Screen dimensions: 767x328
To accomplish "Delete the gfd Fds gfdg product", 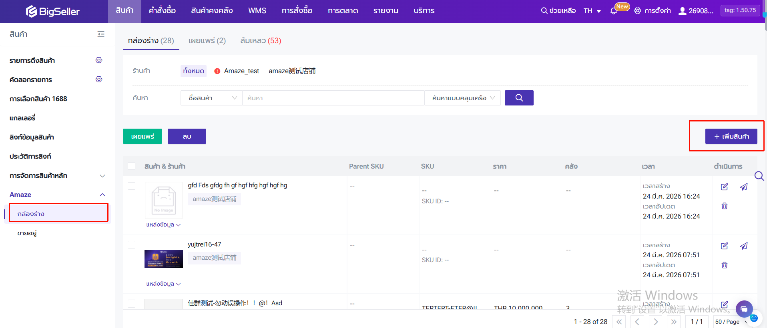I will [724, 206].
